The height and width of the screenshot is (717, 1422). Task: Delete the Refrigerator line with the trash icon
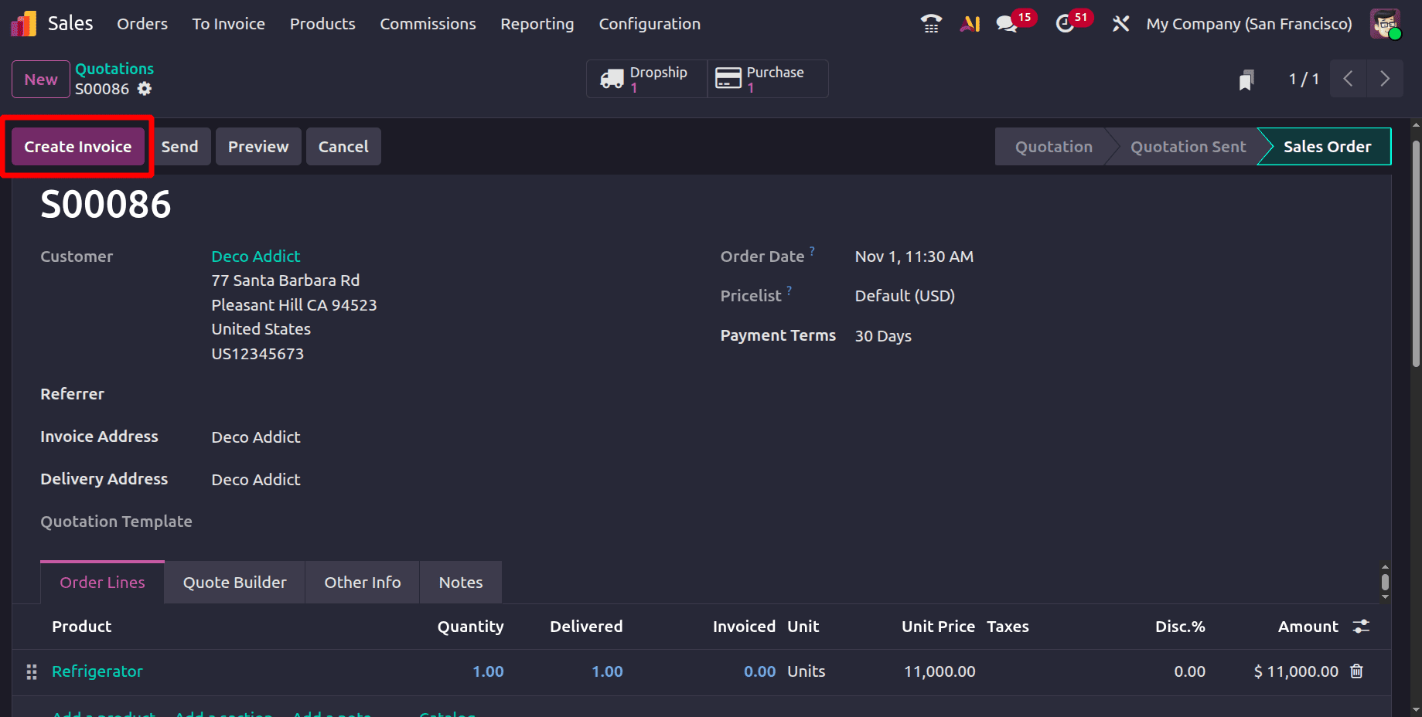pos(1356,671)
